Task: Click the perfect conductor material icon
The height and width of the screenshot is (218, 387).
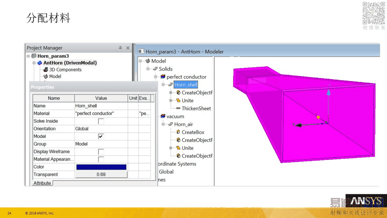Action: 163,77
